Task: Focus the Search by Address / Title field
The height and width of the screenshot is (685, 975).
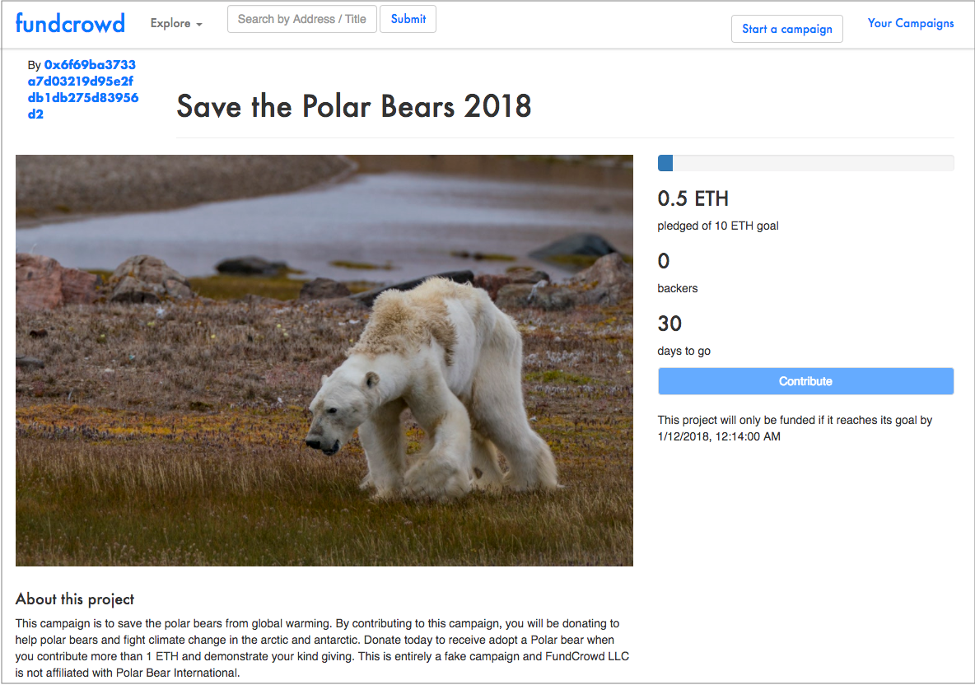Action: click(x=301, y=19)
